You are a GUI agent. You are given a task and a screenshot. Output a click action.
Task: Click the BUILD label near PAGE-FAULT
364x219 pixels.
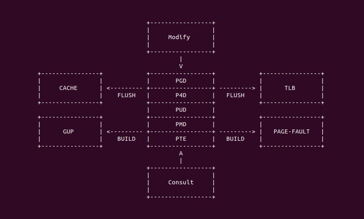(235, 139)
